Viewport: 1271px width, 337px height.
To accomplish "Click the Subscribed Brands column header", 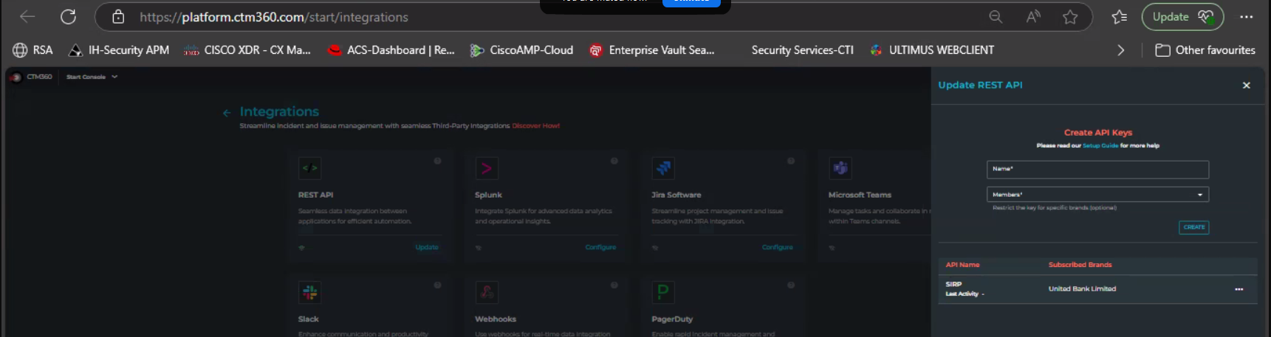I will pos(1080,265).
